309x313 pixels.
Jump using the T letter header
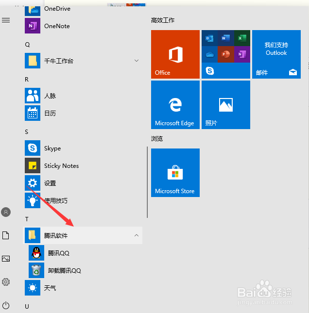pos(27,219)
